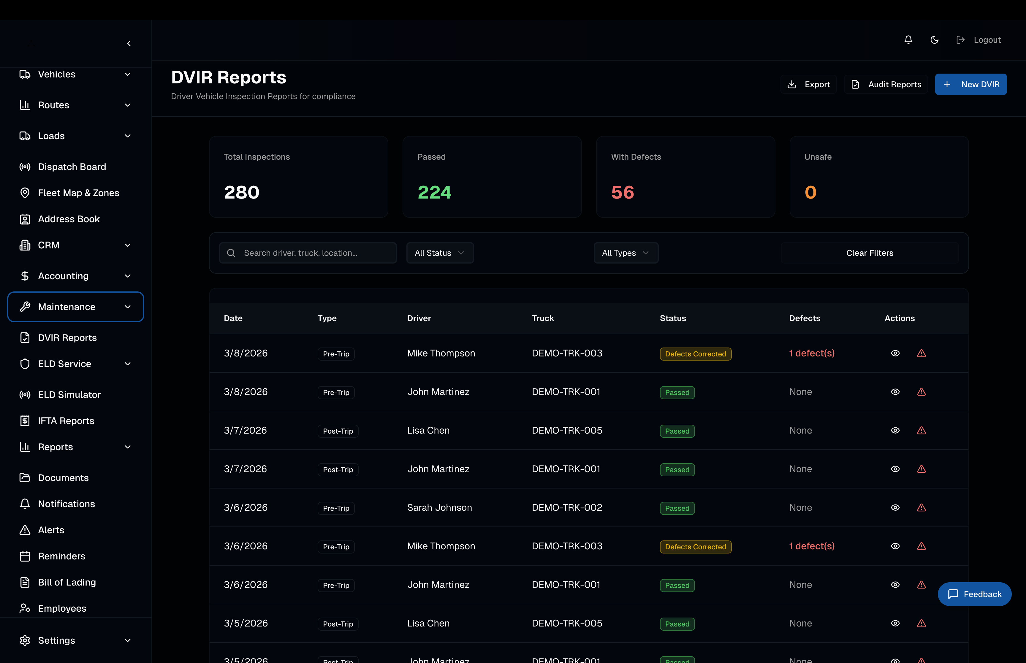This screenshot has height=663, width=1026.
Task: Open the All Status dropdown filter
Action: coord(440,253)
